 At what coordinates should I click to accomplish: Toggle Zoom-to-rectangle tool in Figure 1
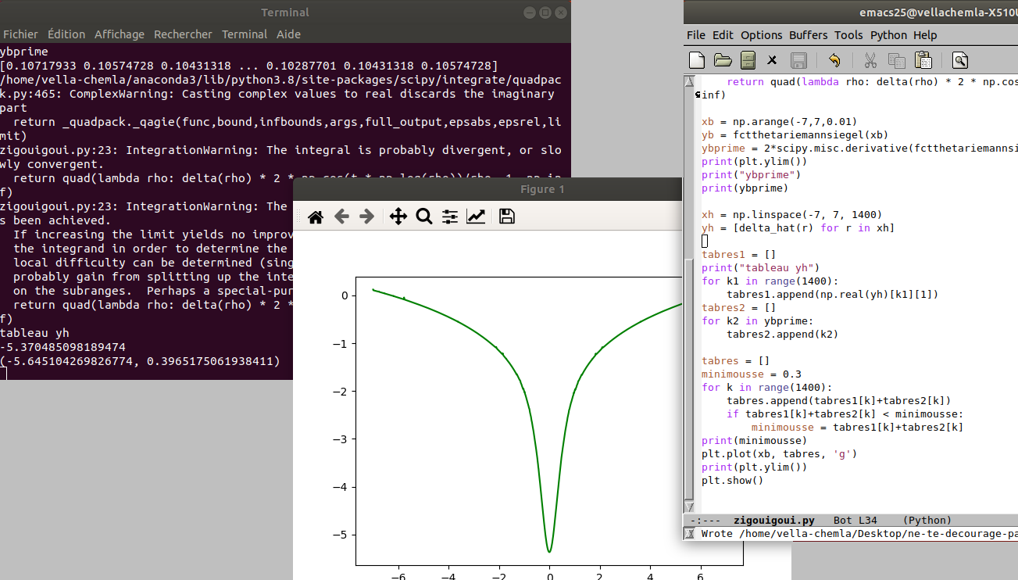[424, 217]
